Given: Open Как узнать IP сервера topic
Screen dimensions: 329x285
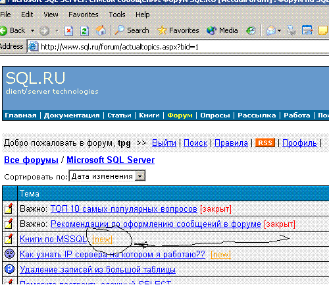Looking at the screenshot, I should pyautogui.click(x=113, y=255).
